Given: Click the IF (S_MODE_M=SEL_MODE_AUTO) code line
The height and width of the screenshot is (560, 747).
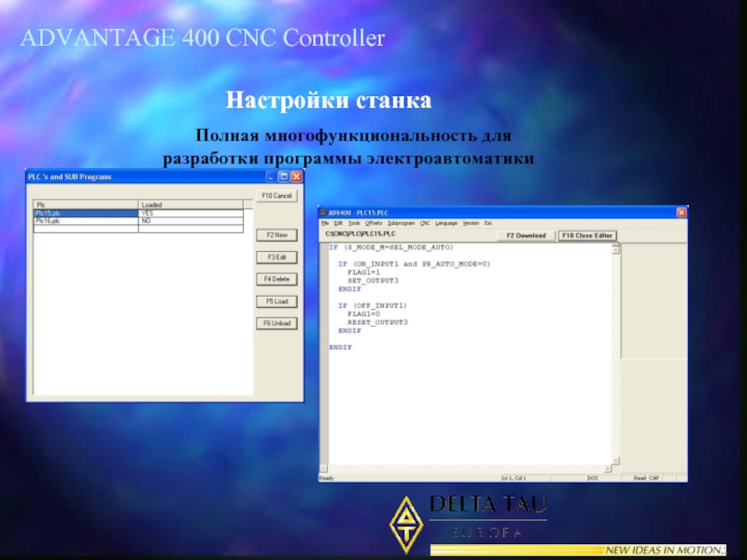Looking at the screenshot, I should click(x=391, y=247).
